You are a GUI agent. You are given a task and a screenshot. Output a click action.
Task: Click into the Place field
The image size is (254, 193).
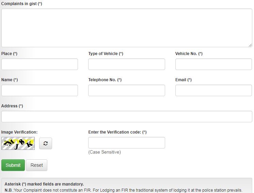tap(40, 64)
